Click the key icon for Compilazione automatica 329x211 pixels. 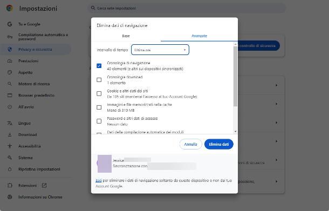tap(10, 37)
